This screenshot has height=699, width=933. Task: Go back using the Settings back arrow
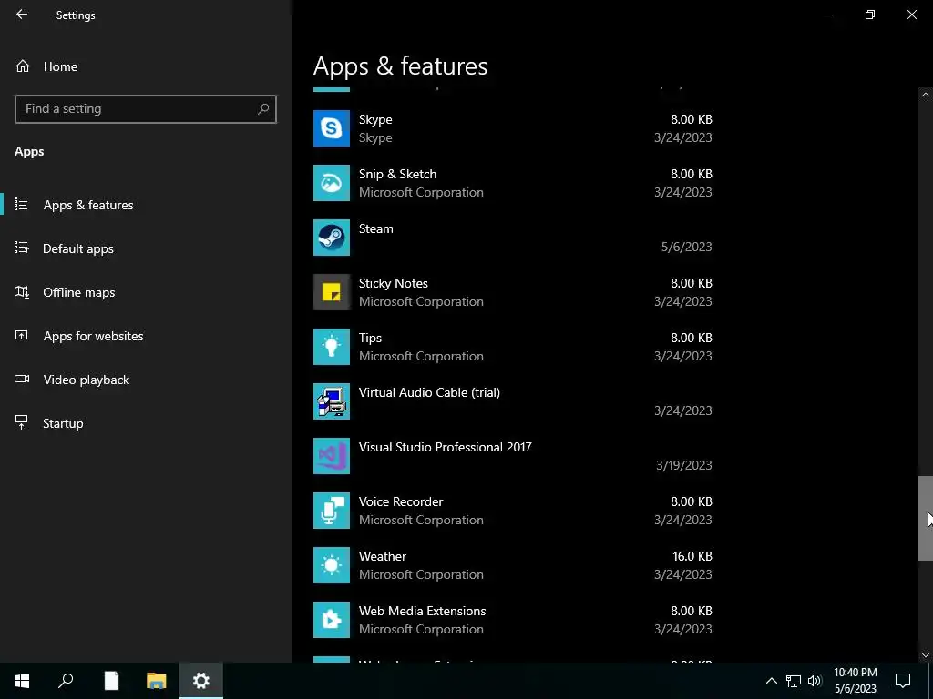pyautogui.click(x=22, y=15)
